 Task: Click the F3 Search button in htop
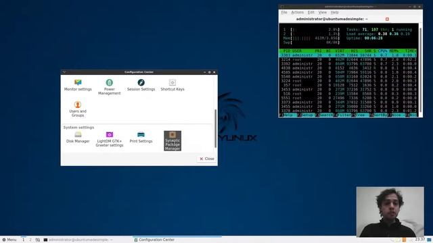[x=324, y=115]
